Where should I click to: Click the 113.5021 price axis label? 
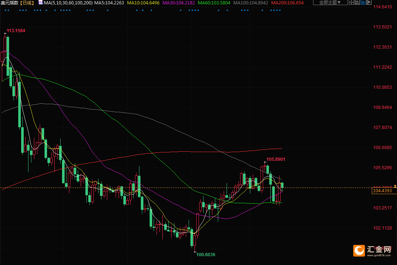pos(382,27)
